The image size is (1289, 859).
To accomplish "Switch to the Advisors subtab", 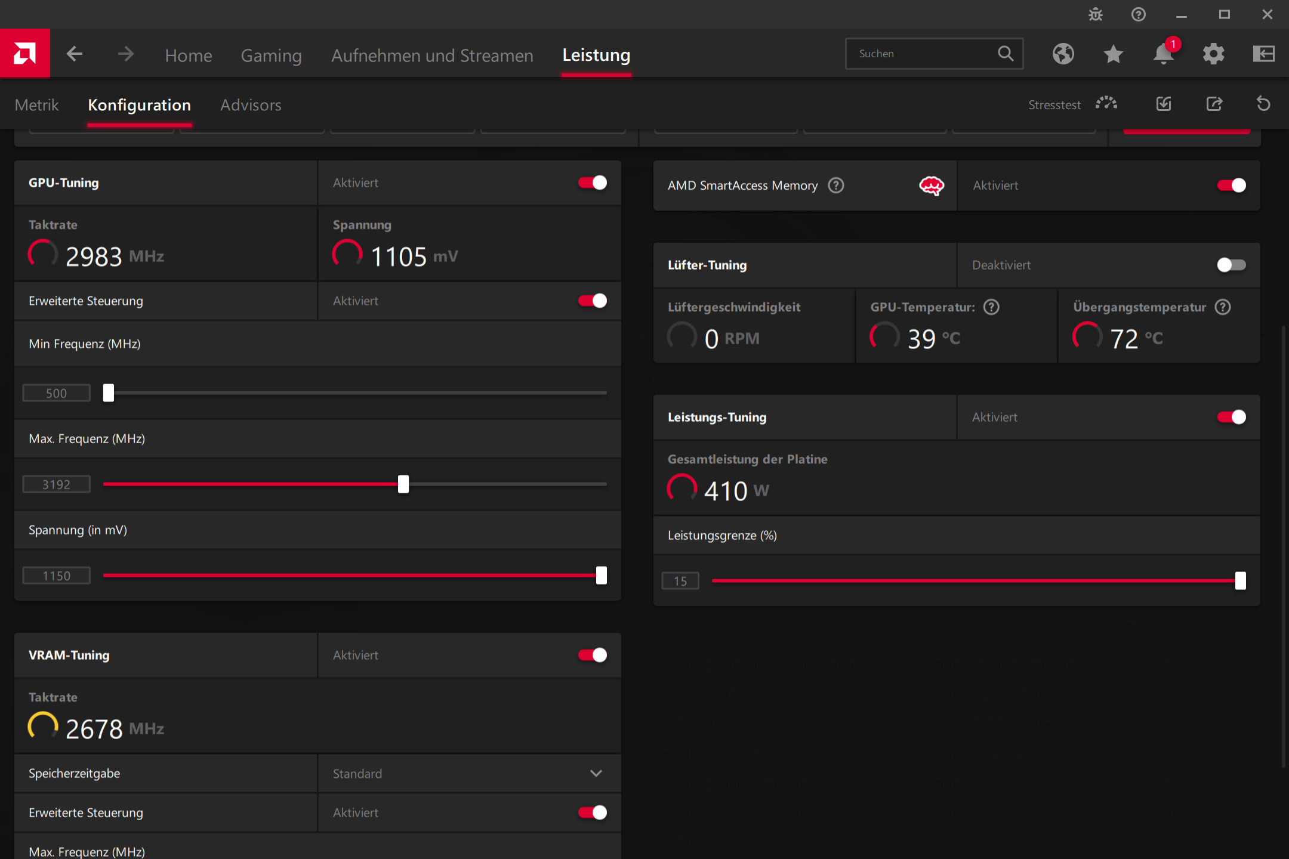I will click(251, 105).
